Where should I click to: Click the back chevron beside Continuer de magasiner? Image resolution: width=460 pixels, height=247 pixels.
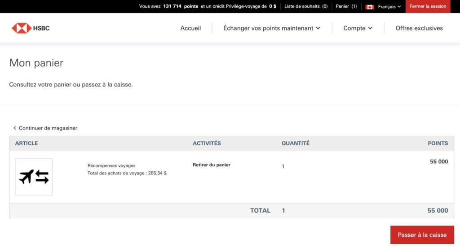[x=15, y=128]
